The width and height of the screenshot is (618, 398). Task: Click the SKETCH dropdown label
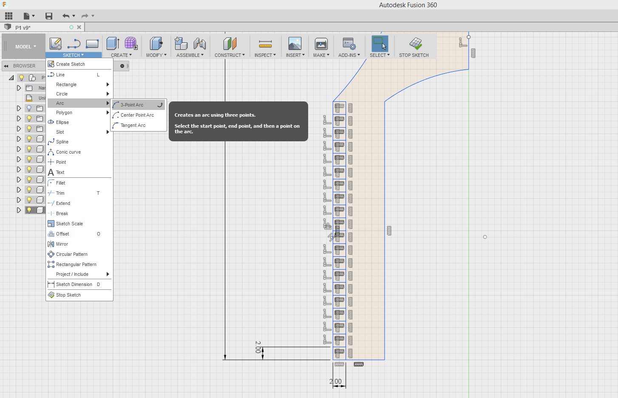(74, 55)
